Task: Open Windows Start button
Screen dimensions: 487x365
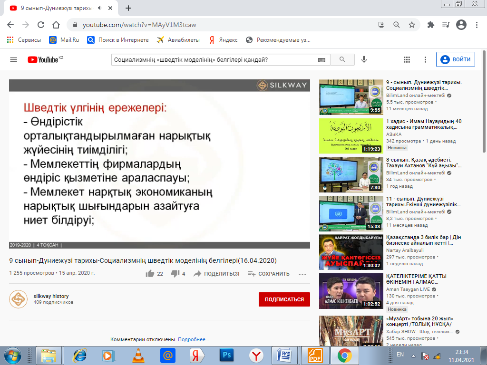Action: coord(13,355)
